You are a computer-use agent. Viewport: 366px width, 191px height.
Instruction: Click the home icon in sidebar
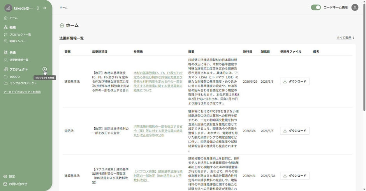tap(6, 18)
